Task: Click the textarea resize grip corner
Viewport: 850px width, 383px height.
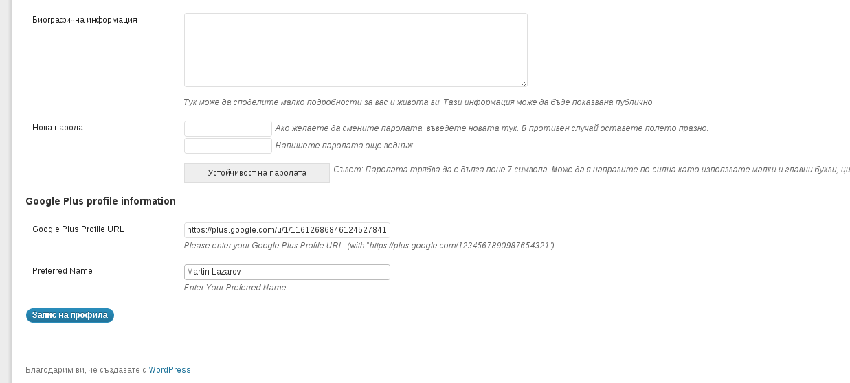Action: pyautogui.click(x=524, y=83)
